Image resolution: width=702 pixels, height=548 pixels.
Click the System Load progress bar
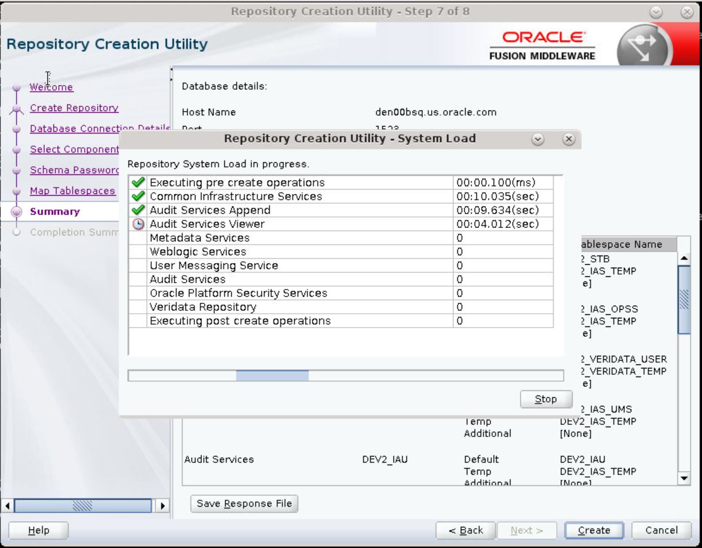(345, 376)
